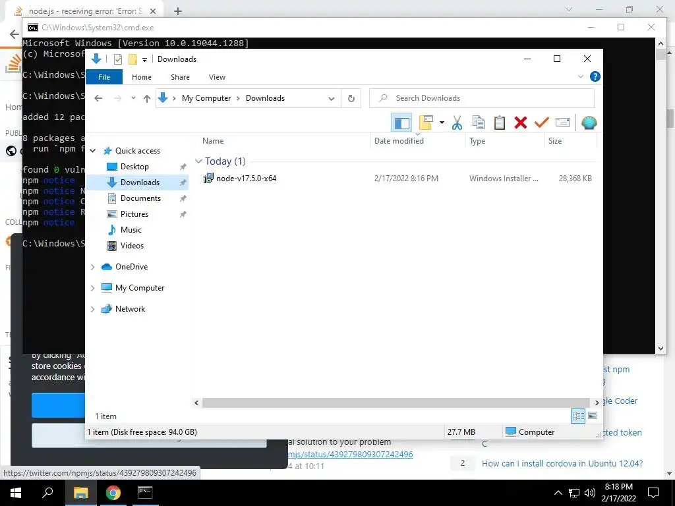
Task: Click the Properties quick-access checkmark icon
Action: coord(117,59)
